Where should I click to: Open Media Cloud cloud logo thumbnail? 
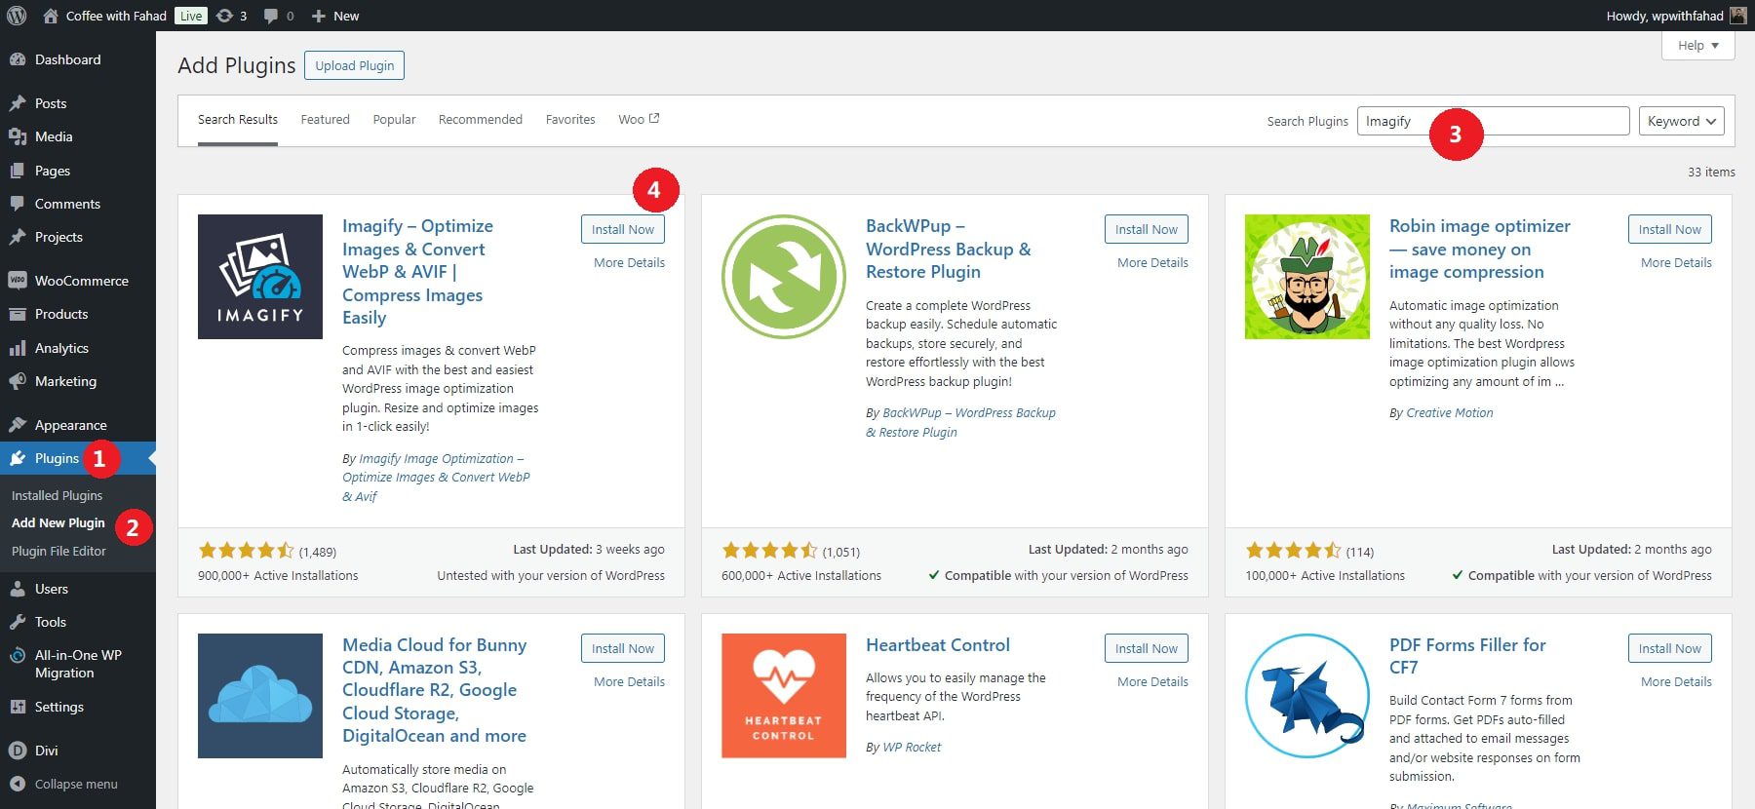260,696
